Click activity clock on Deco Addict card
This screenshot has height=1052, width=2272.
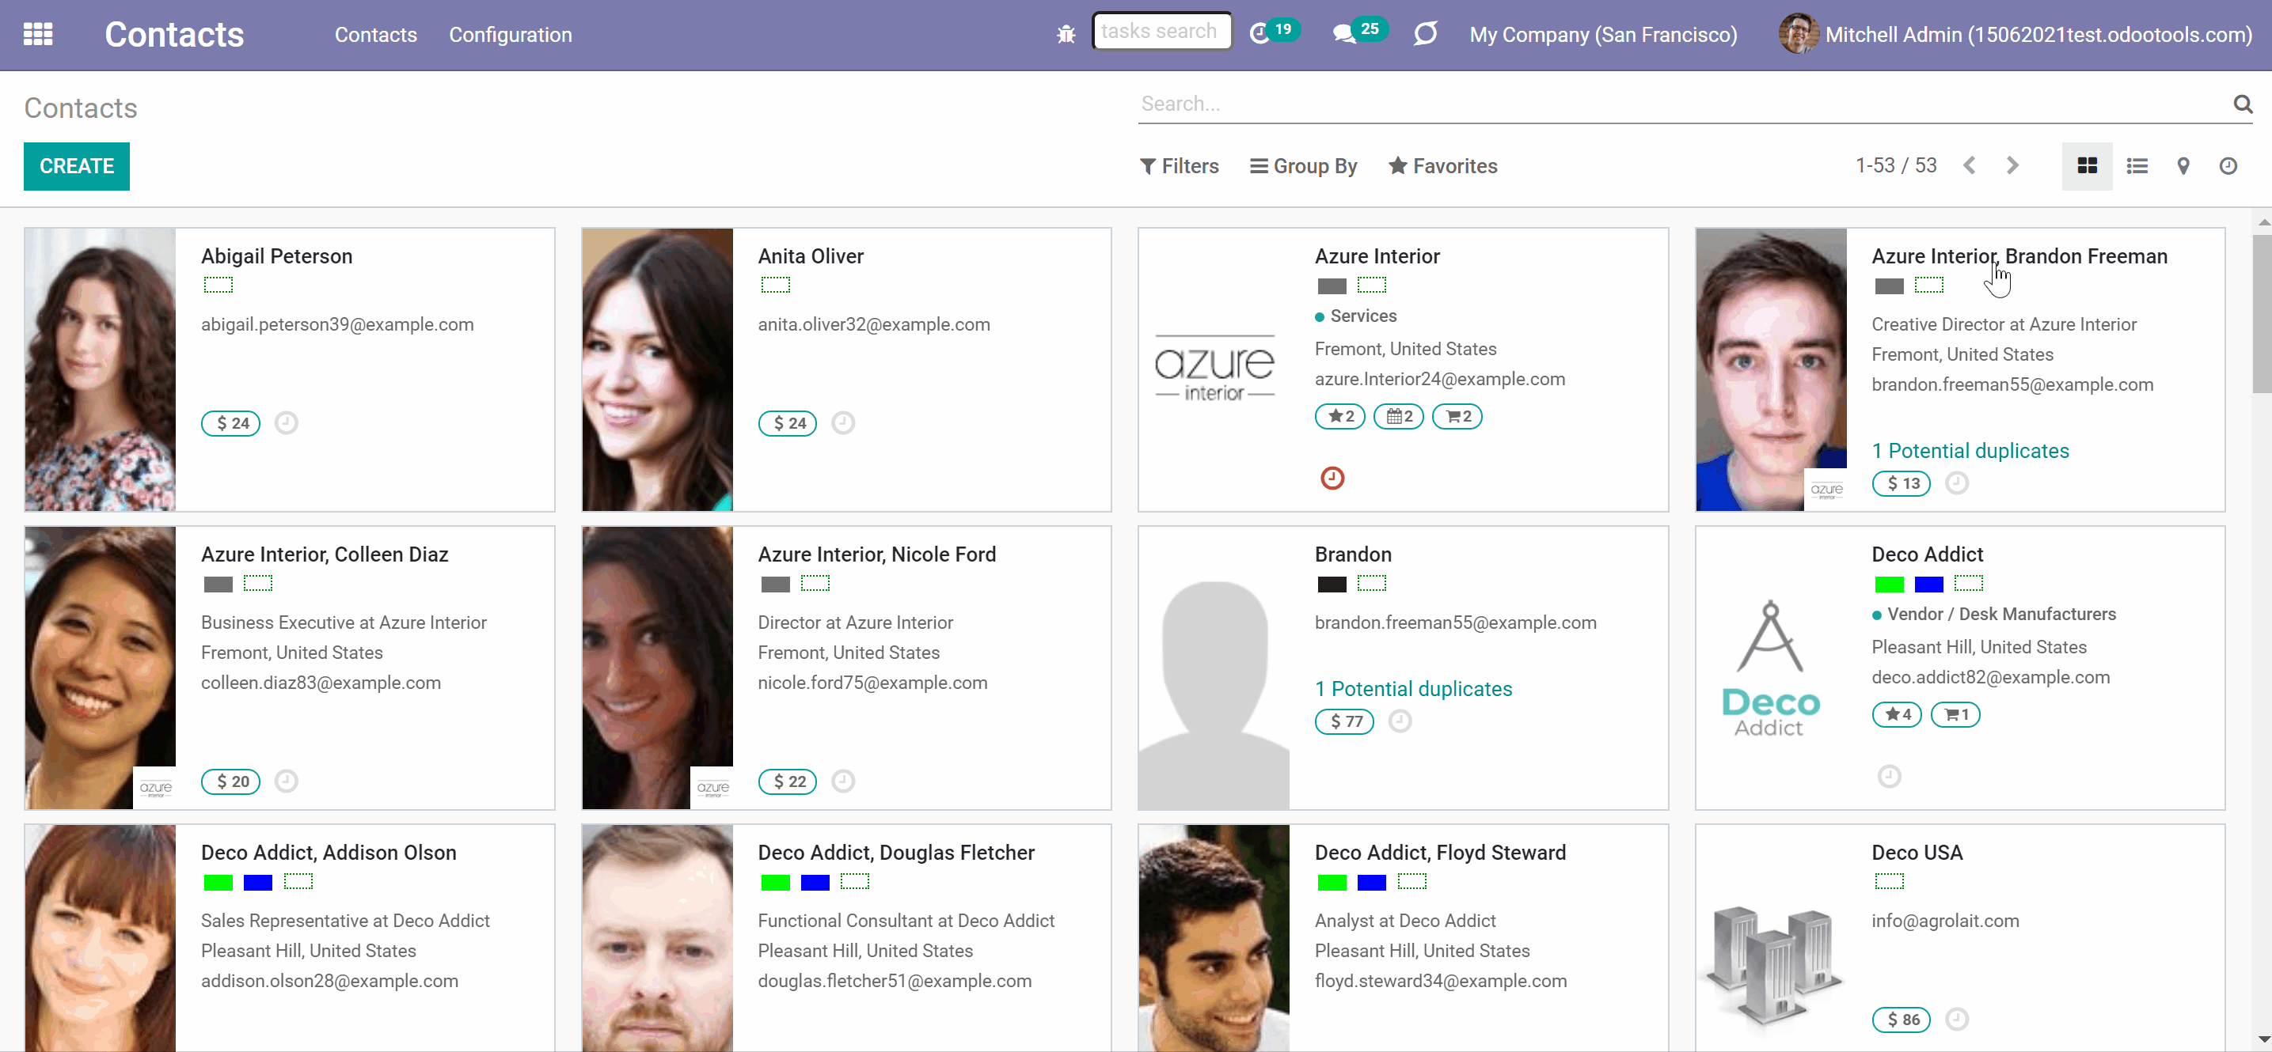pyautogui.click(x=1888, y=775)
